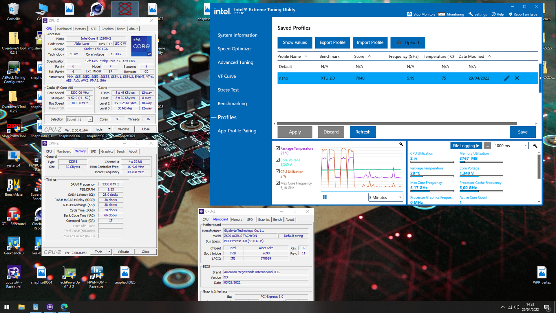Screen dimensions: 556x313
Task: Open the restart64 desktop icon
Action: pyautogui.click(x=14, y=158)
